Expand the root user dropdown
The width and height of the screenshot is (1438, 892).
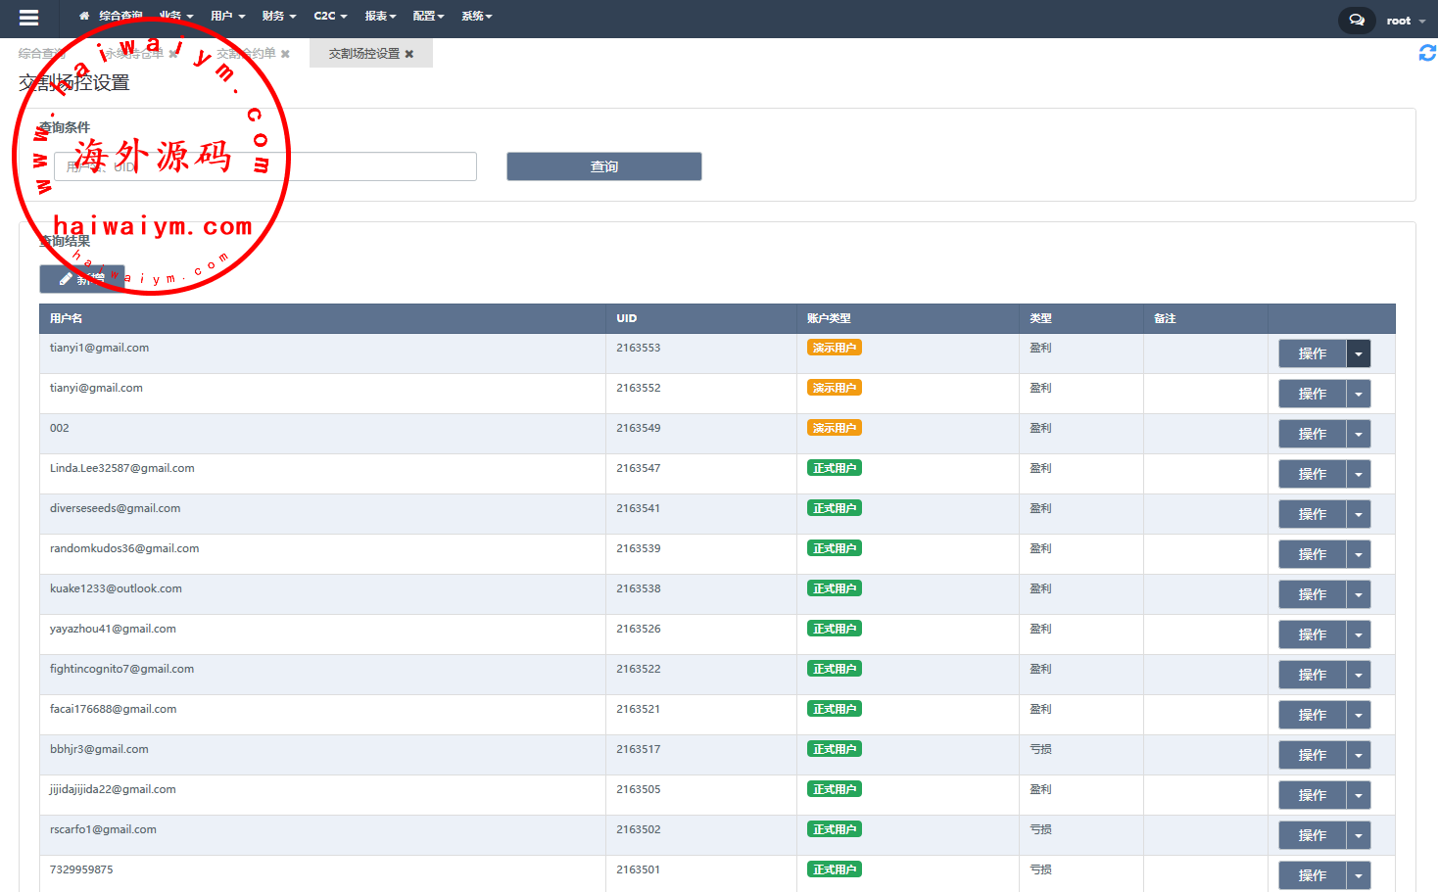pyautogui.click(x=1406, y=21)
